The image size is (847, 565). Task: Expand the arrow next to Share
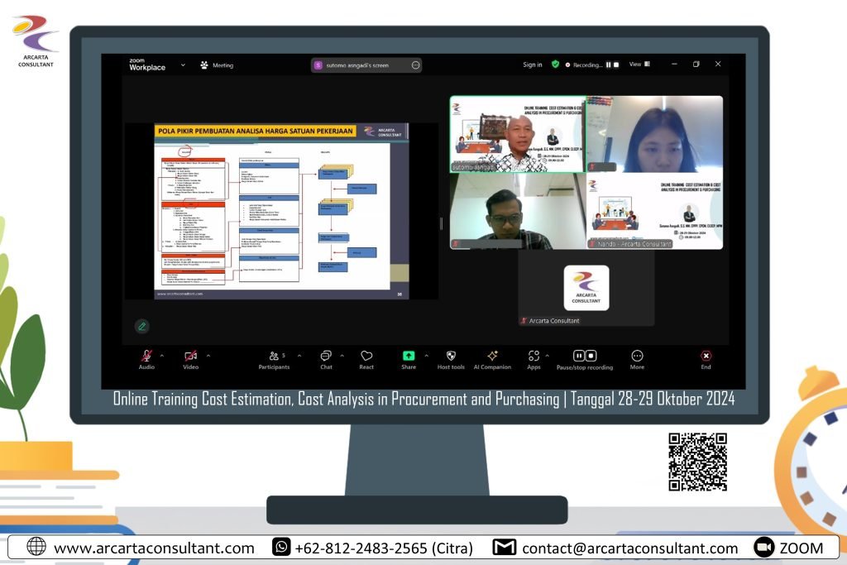click(426, 356)
